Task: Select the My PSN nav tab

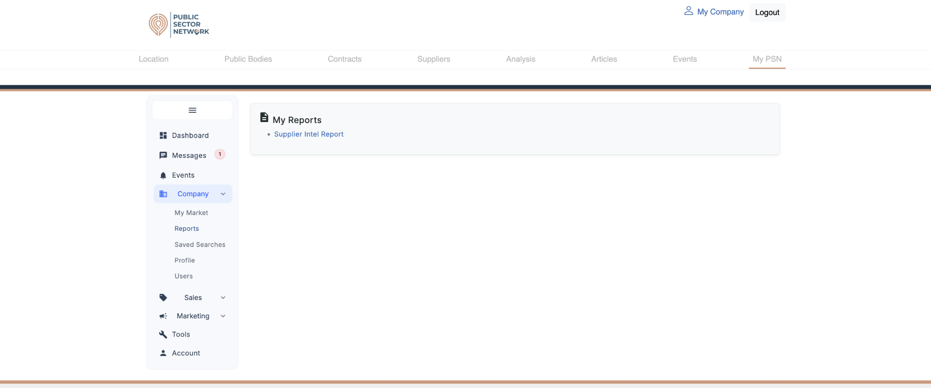Action: point(767,59)
